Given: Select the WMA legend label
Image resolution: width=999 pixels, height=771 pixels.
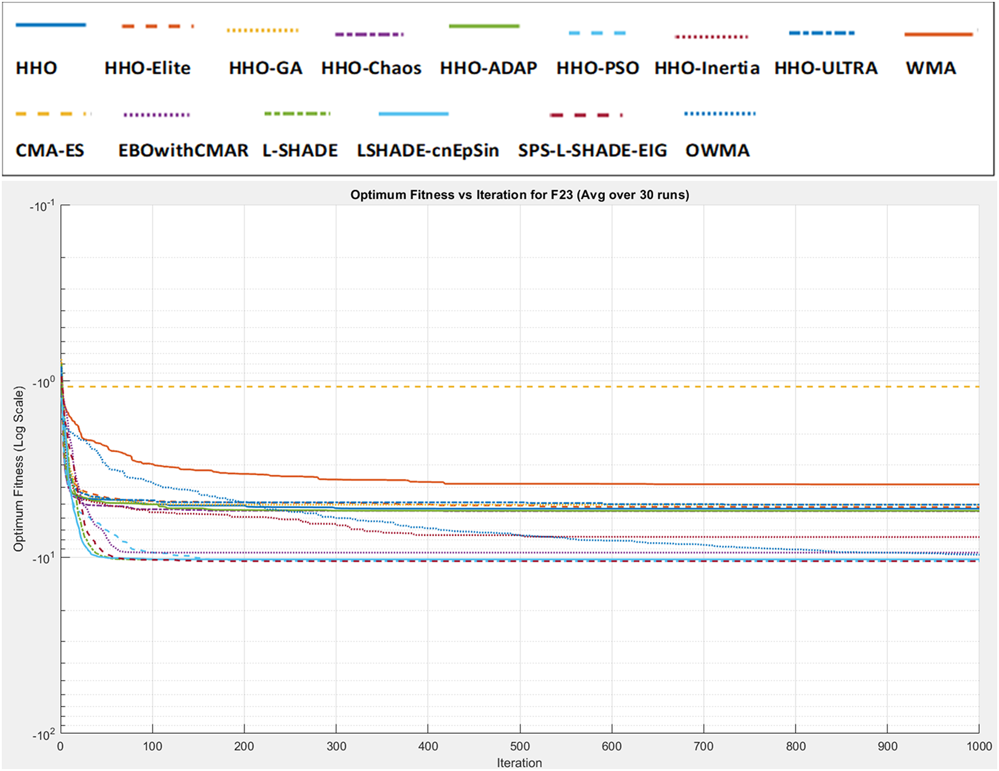Looking at the screenshot, I should 931,68.
